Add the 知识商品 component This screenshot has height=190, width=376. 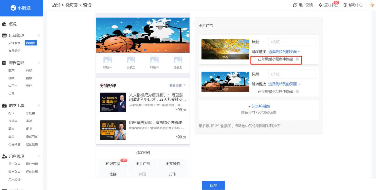click(113, 164)
